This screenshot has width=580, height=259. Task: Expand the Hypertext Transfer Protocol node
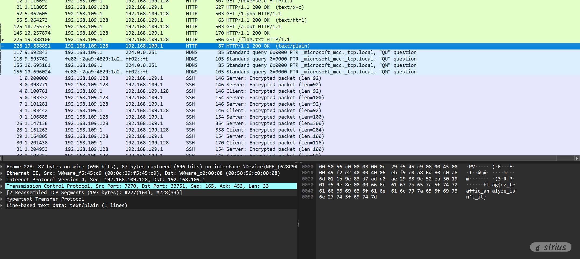[x=2, y=199]
